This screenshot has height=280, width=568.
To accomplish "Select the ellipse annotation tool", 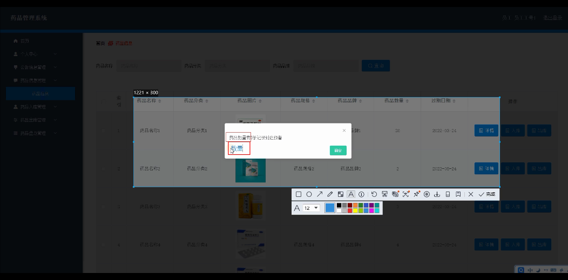I will coord(309,194).
